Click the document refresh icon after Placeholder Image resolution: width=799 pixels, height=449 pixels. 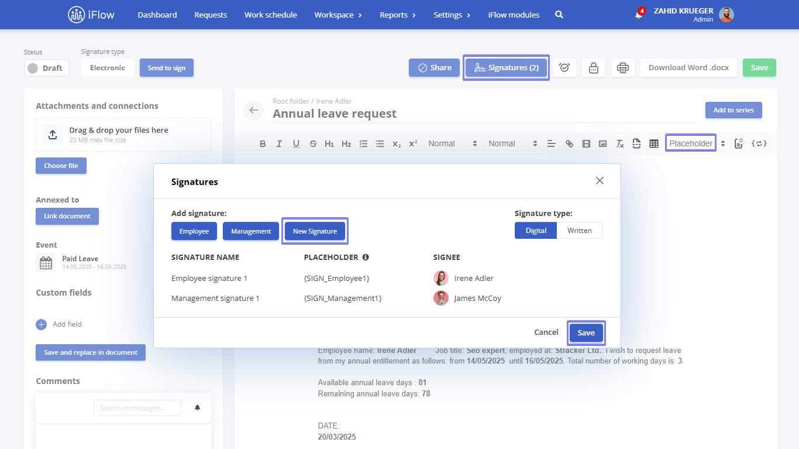click(739, 143)
